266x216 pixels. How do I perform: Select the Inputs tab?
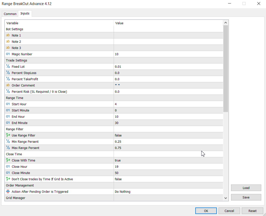25,13
